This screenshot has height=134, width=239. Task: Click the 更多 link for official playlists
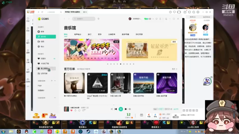(x=174, y=69)
